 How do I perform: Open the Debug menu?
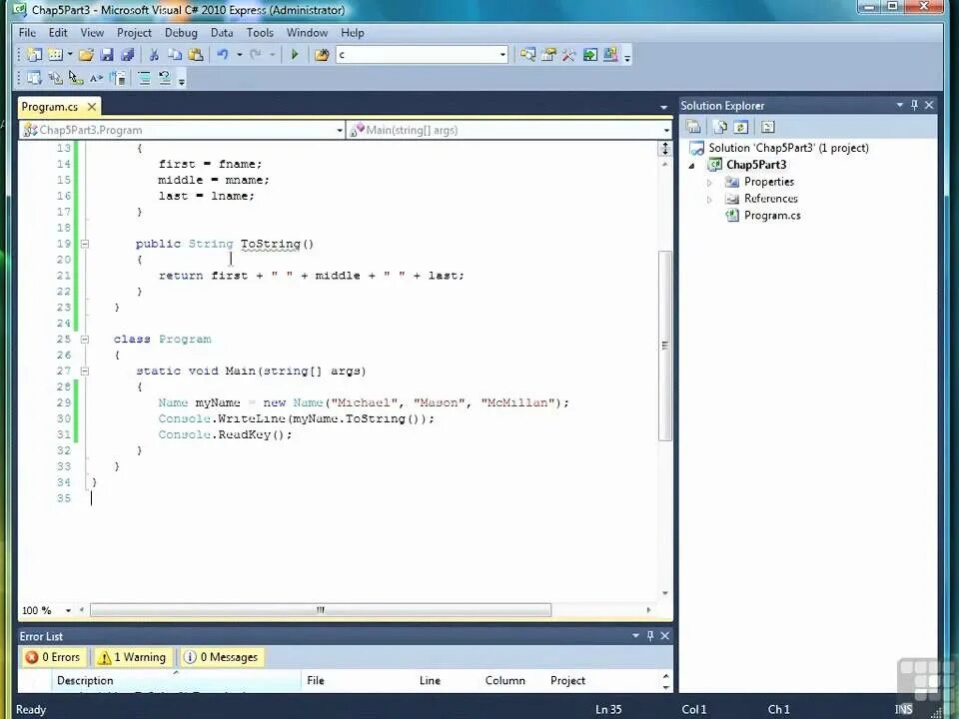pos(181,32)
